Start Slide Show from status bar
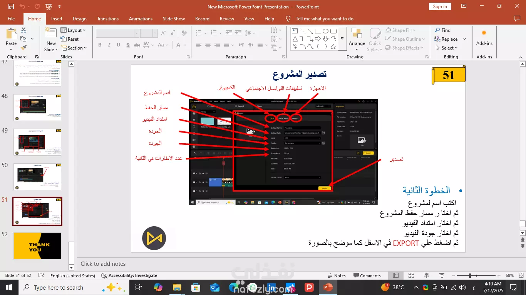The height and width of the screenshot is (295, 526). 441,275
